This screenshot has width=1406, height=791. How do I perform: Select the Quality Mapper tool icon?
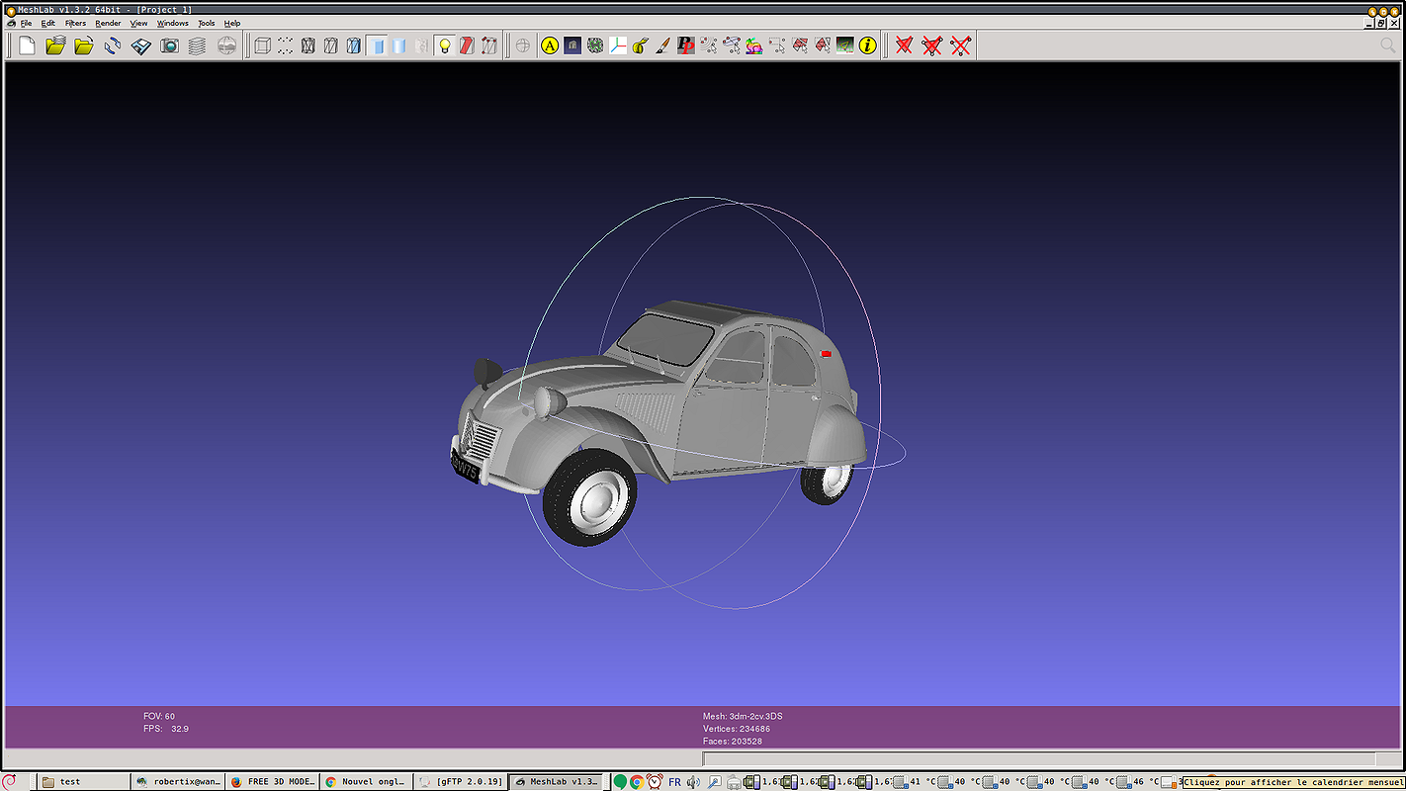[595, 45]
